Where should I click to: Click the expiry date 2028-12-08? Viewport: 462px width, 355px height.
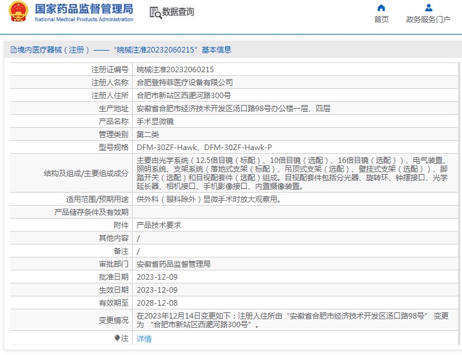pyautogui.click(x=157, y=303)
